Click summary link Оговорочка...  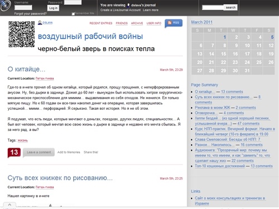point(206,113)
